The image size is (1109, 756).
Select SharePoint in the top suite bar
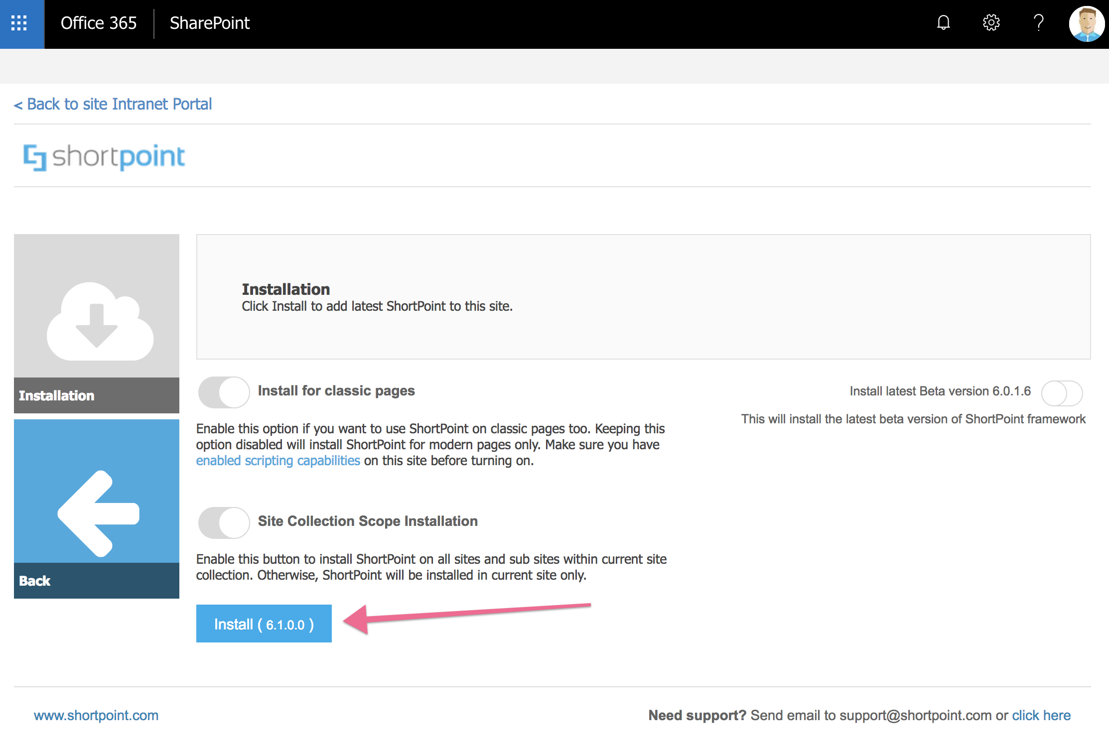coord(209,23)
